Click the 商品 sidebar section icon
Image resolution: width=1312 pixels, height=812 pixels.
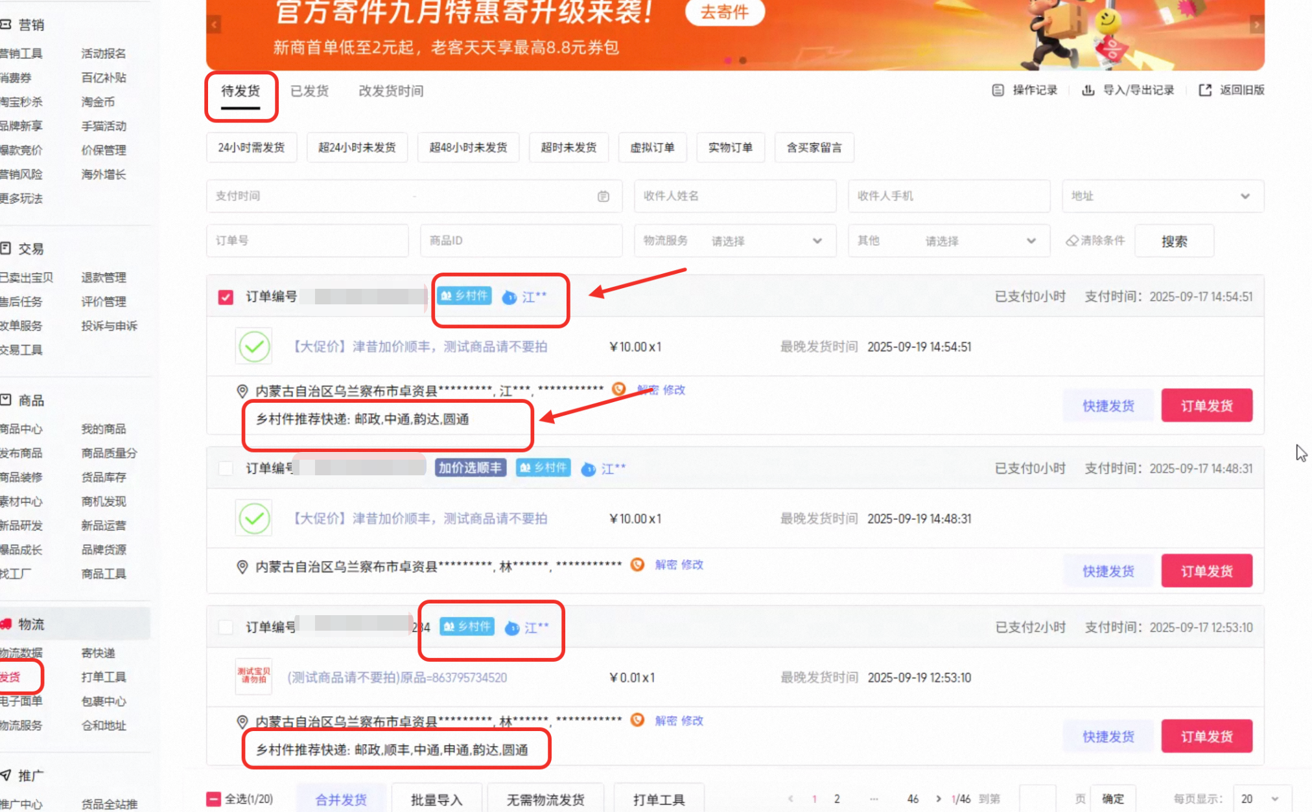[6, 400]
